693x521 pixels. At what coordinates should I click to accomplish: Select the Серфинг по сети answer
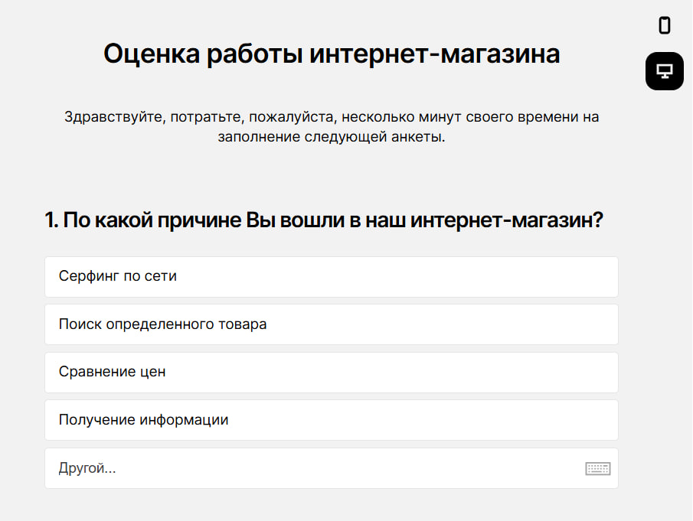[331, 276]
